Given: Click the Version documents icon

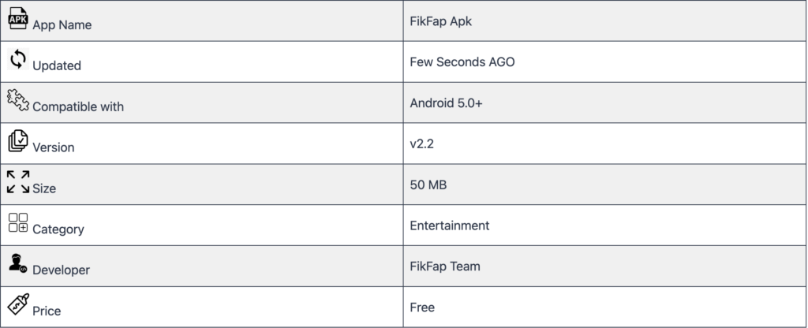Looking at the screenshot, I should (18, 141).
